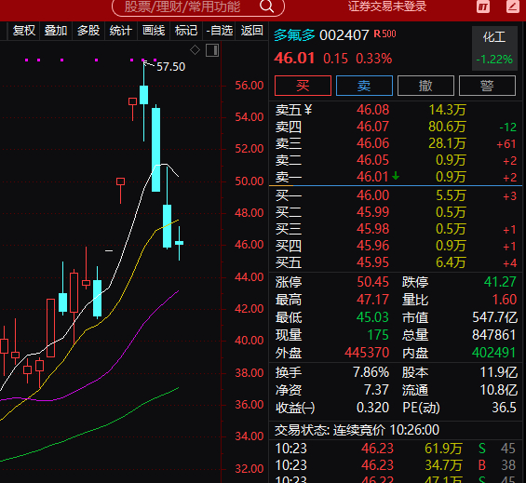Image resolution: width=526 pixels, height=483 pixels.
Task: Click the 最低 value 45.03
Action: pos(372,317)
